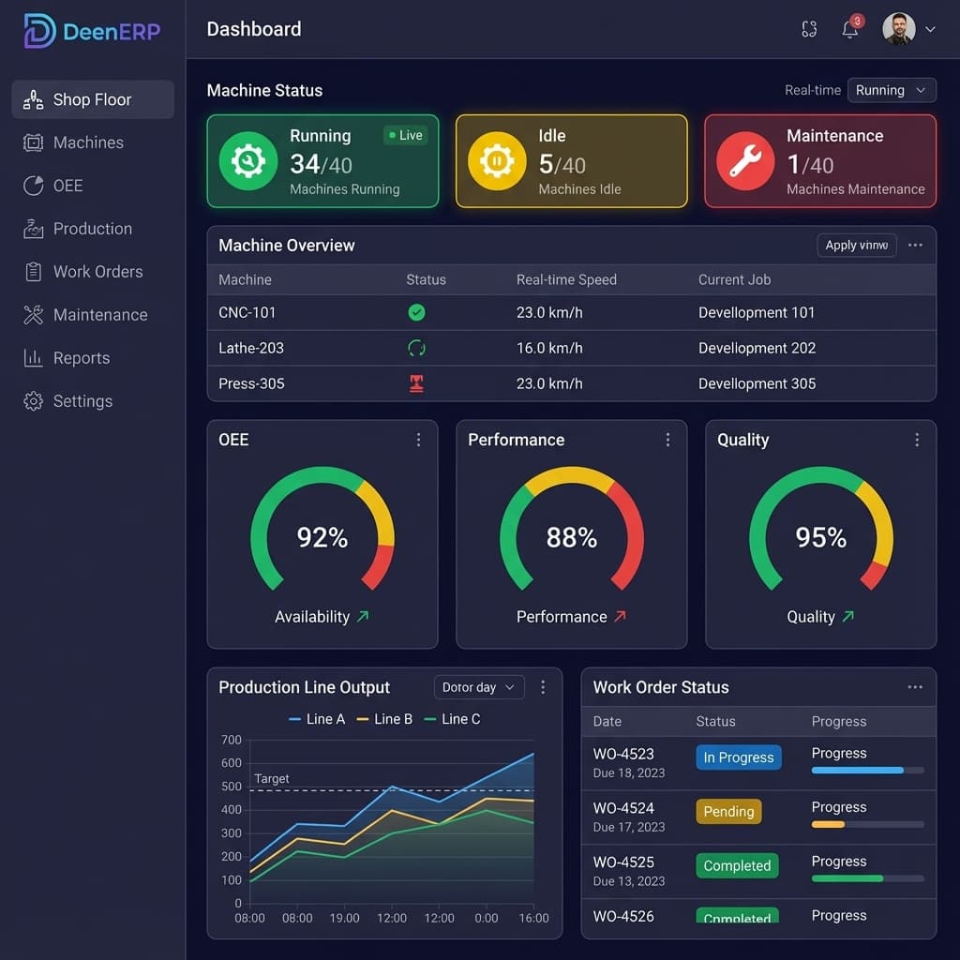960x960 pixels.
Task: Click the WO-4525 green progress bar
Action: 867,878
